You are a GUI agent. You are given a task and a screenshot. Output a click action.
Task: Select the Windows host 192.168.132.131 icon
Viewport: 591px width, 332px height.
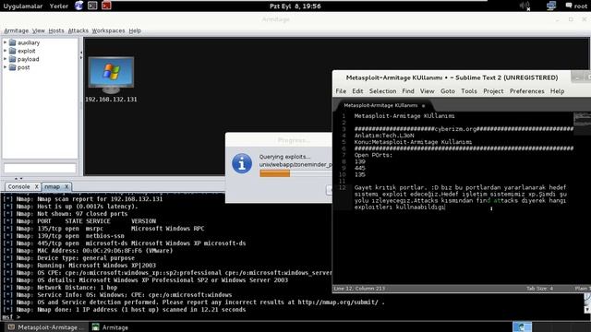(x=111, y=75)
